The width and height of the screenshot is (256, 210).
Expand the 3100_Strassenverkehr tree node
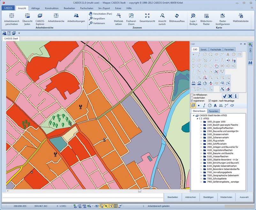tap(201, 135)
